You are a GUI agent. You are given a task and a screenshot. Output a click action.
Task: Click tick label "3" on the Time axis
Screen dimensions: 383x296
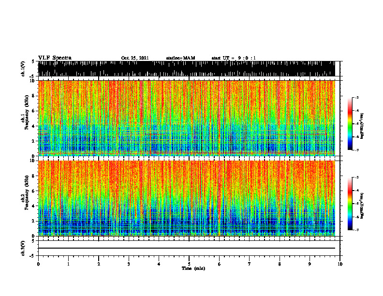[129, 264]
